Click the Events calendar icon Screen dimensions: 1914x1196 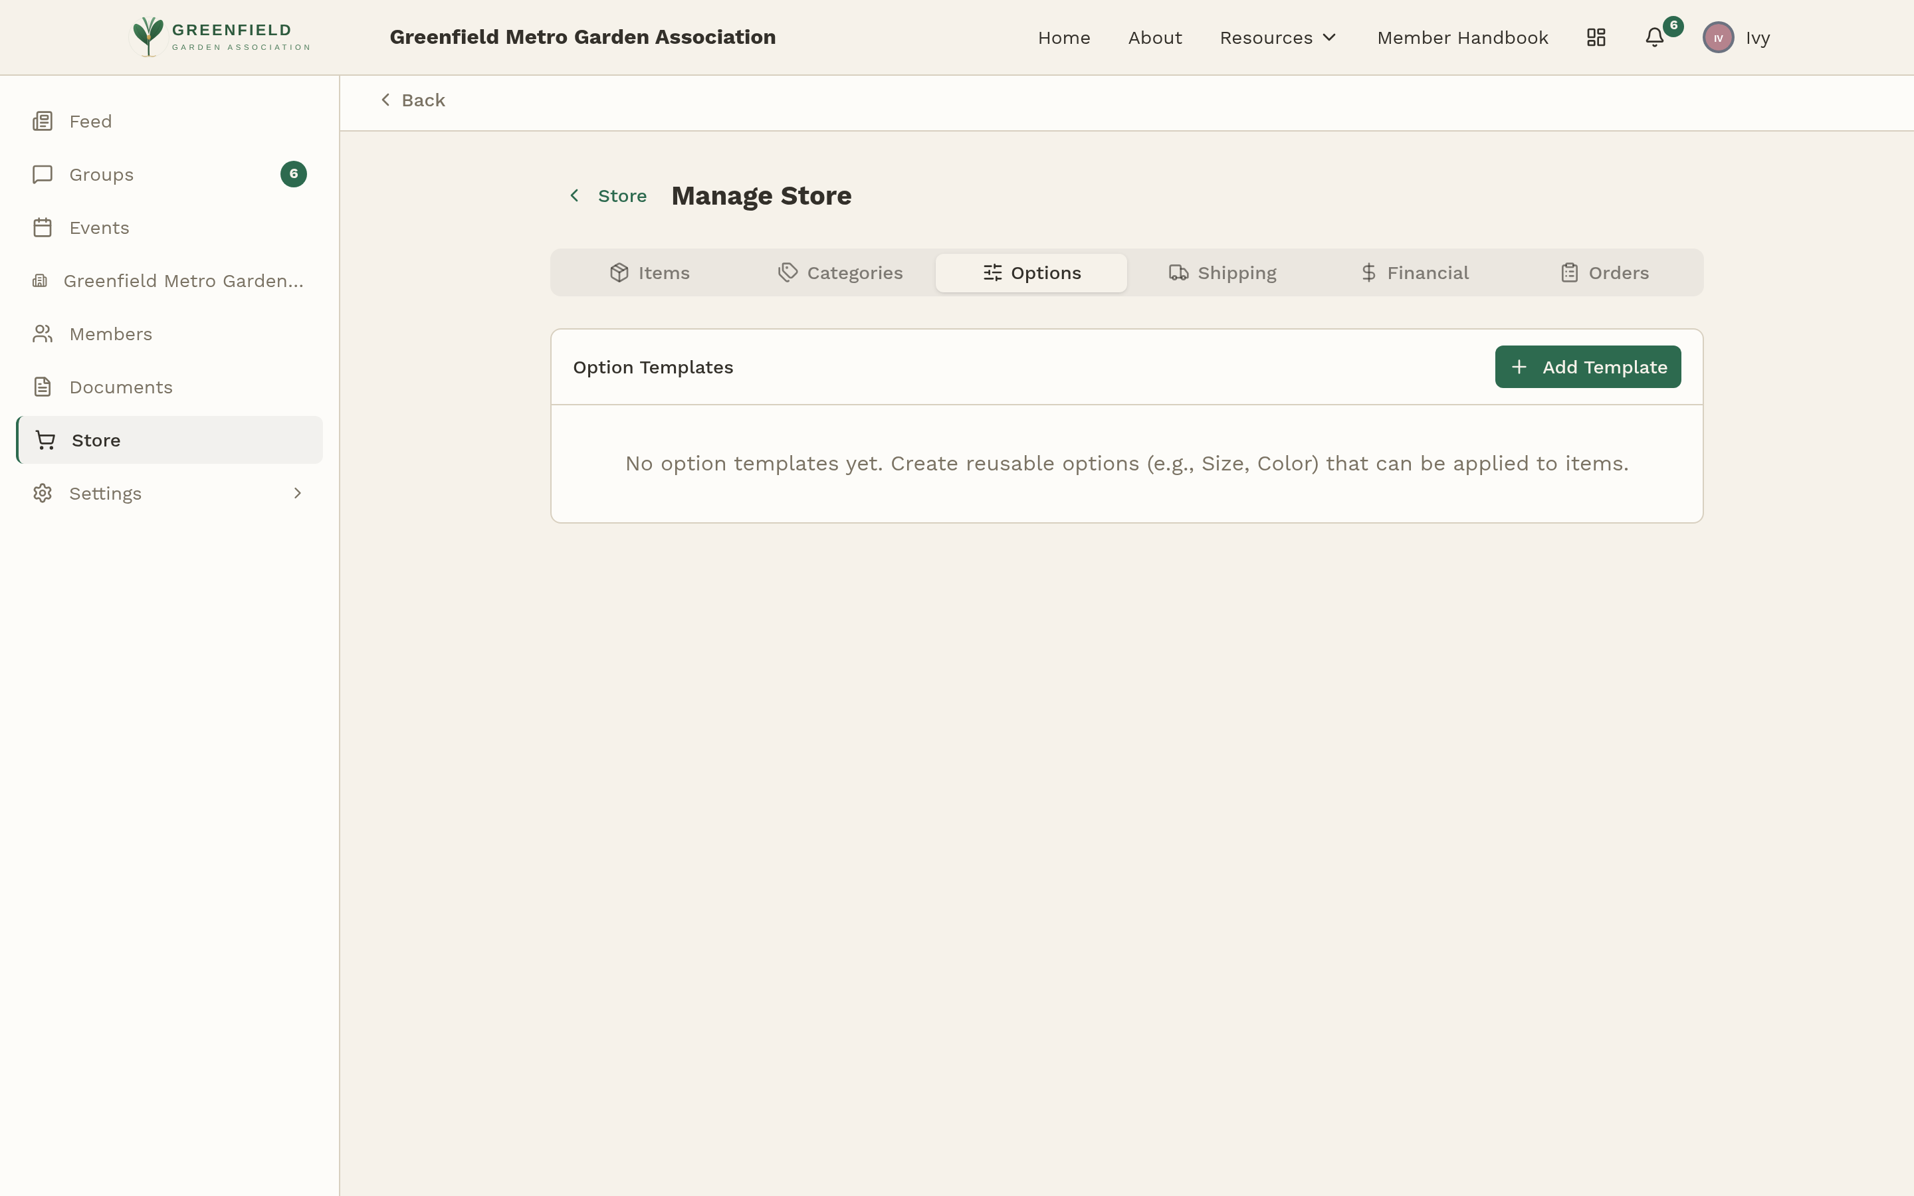point(43,228)
